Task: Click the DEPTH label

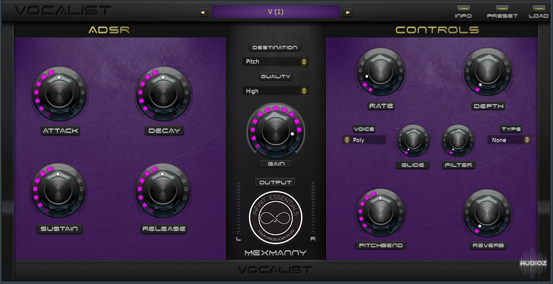Action: pyautogui.click(x=488, y=106)
